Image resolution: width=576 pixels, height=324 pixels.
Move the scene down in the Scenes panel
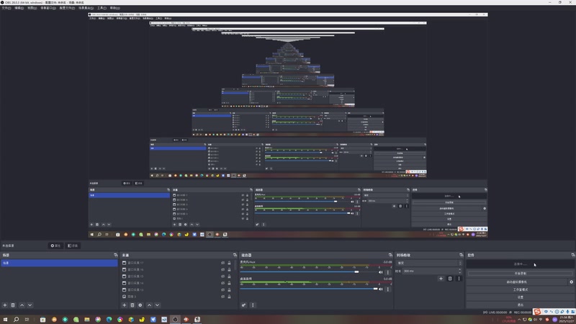click(30, 305)
